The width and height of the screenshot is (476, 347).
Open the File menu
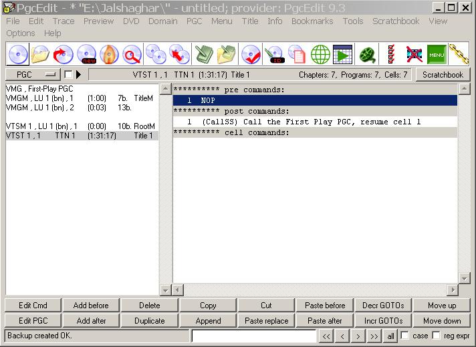13,21
